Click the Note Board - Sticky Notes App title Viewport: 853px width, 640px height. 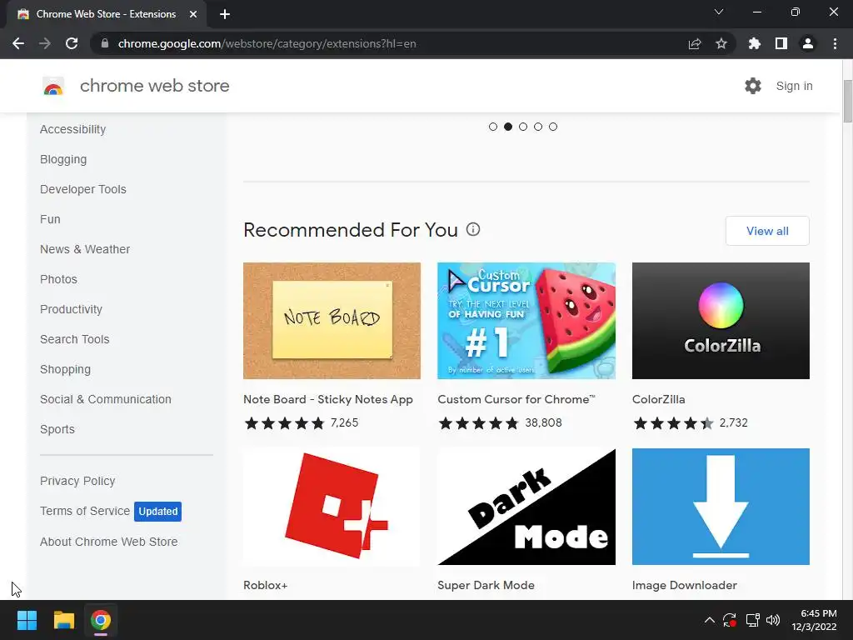328,399
